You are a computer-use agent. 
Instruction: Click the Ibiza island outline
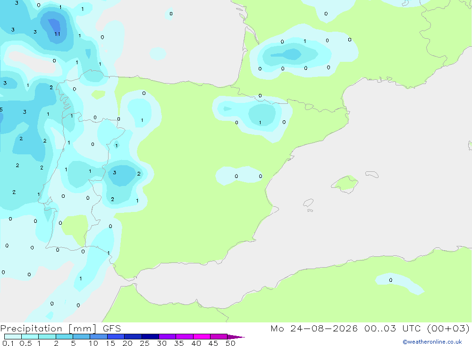(308, 203)
